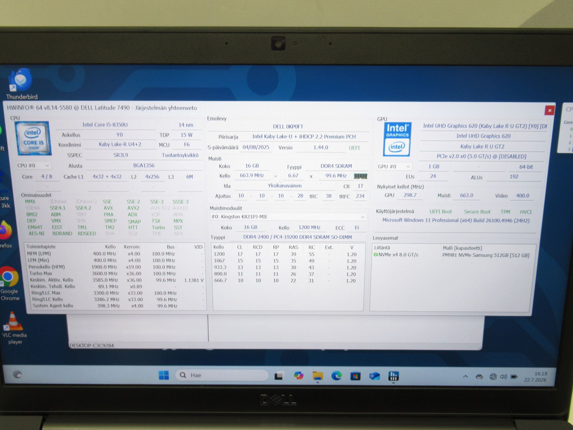Screen dimensions: 573x430
Task: Expand the CPU #0 selector dropdown
Action: pyautogui.click(x=34, y=165)
